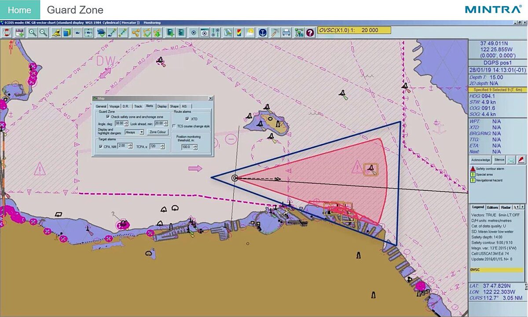Viewport: 528px width, 317px height.
Task: Click the message envelope icon beside Silence
Action: pyautogui.click(x=510, y=160)
